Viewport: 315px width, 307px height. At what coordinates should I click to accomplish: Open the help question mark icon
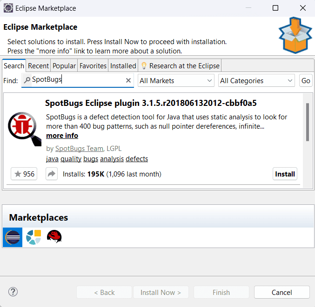13,292
